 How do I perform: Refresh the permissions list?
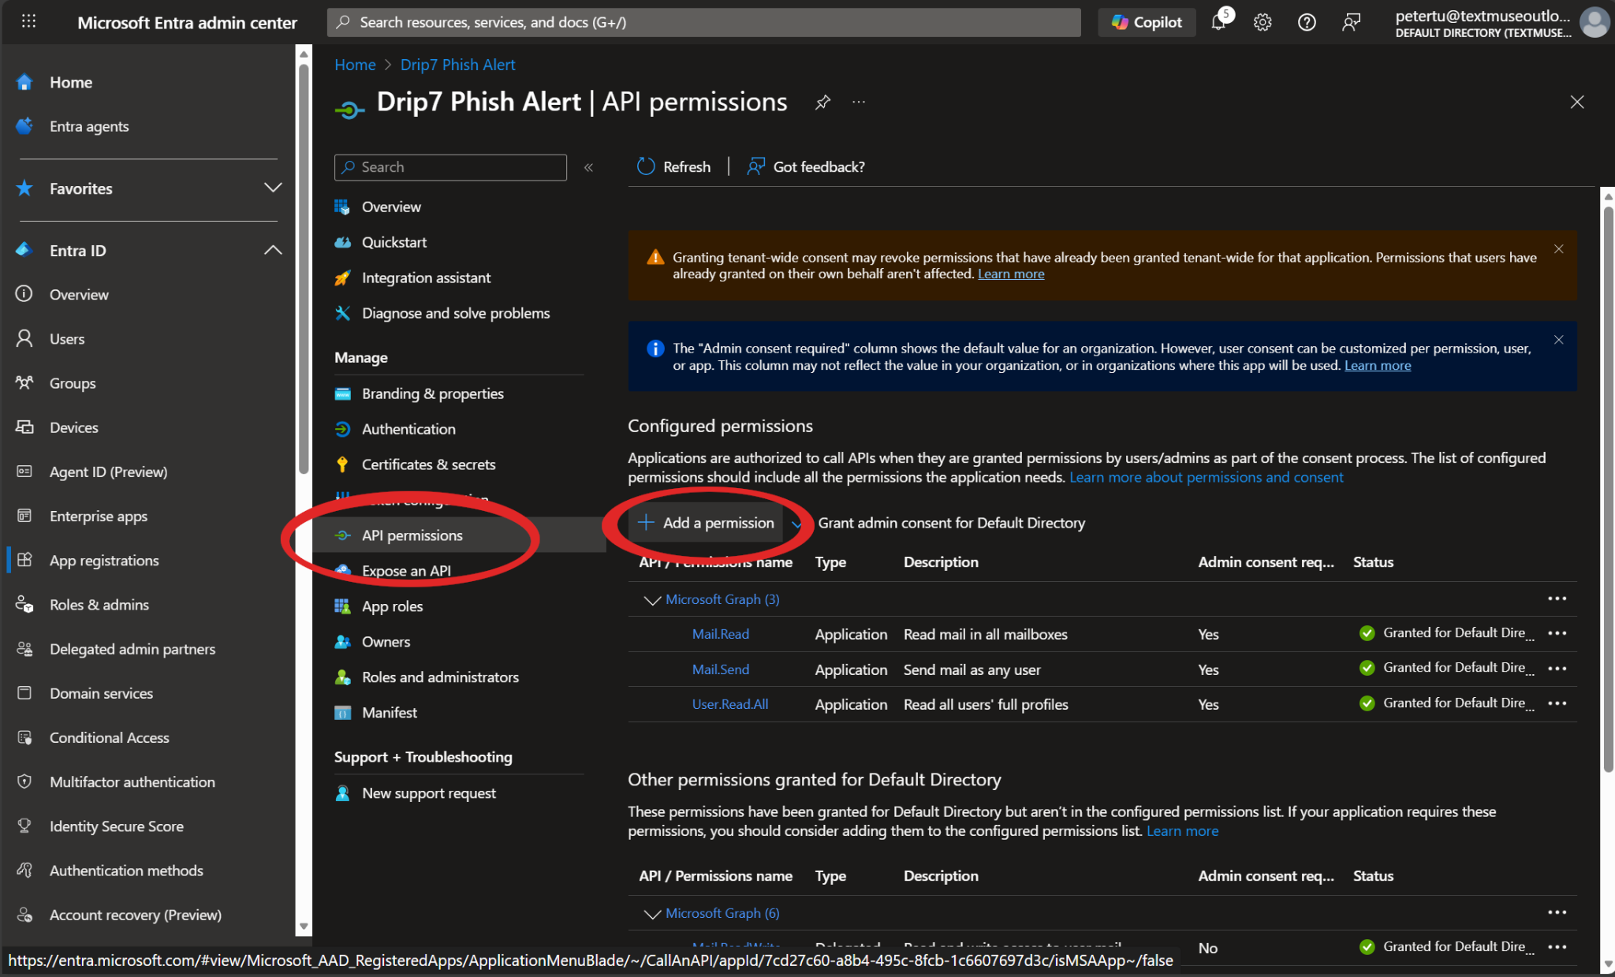[x=674, y=166]
